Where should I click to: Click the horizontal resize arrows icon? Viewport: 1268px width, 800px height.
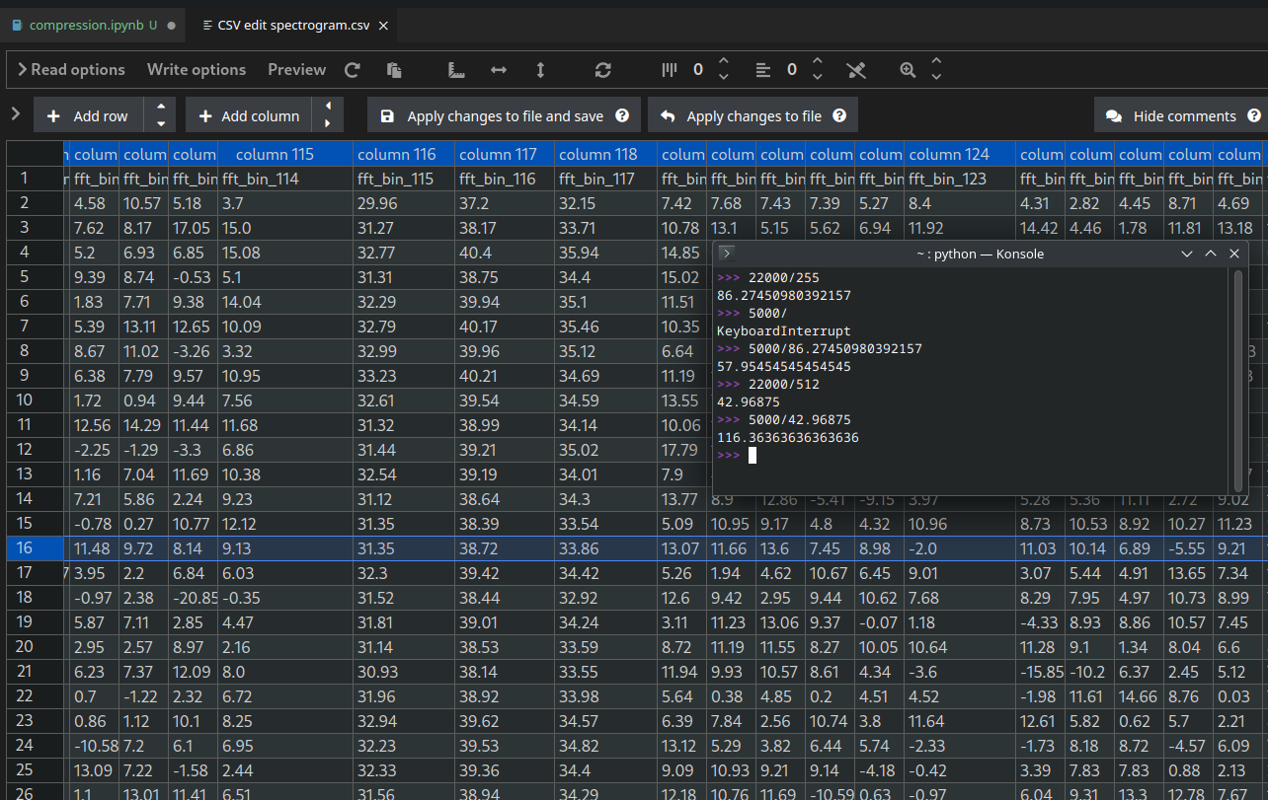click(499, 70)
